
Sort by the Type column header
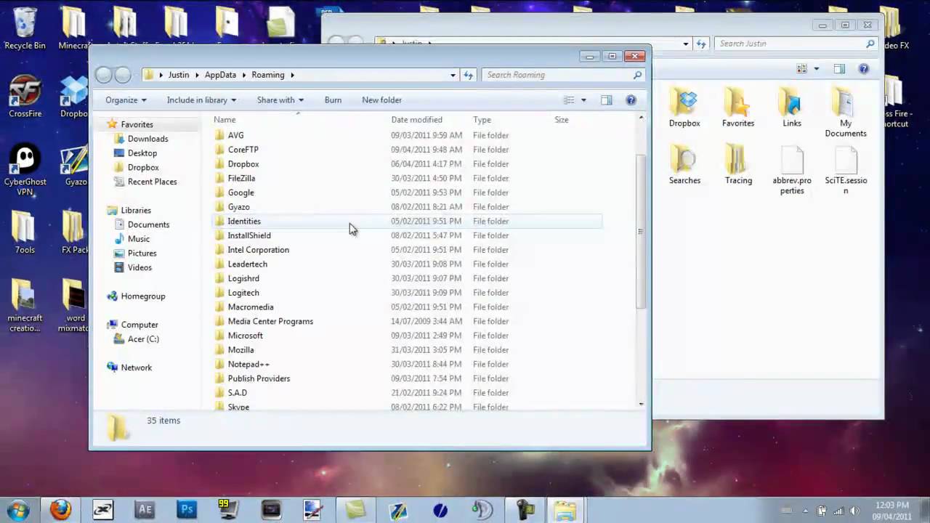(x=482, y=120)
